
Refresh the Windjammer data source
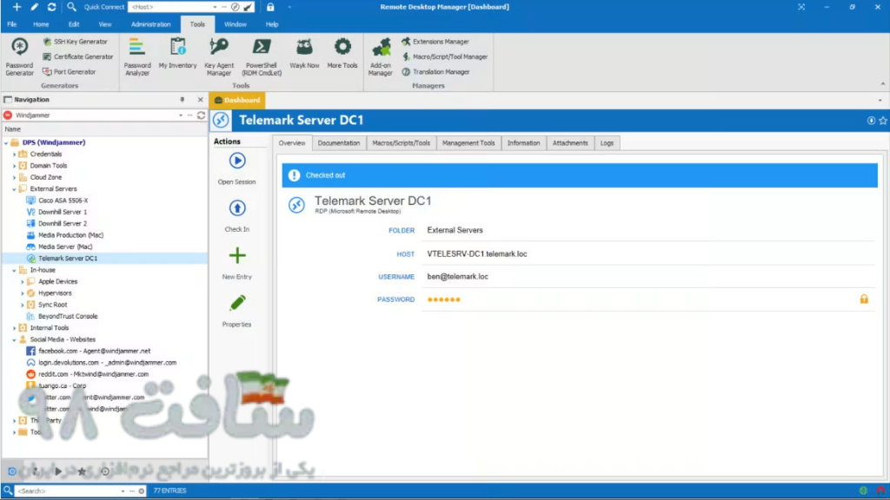201,115
